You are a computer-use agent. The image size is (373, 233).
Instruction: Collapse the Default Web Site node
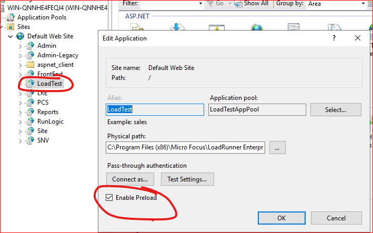(10, 36)
